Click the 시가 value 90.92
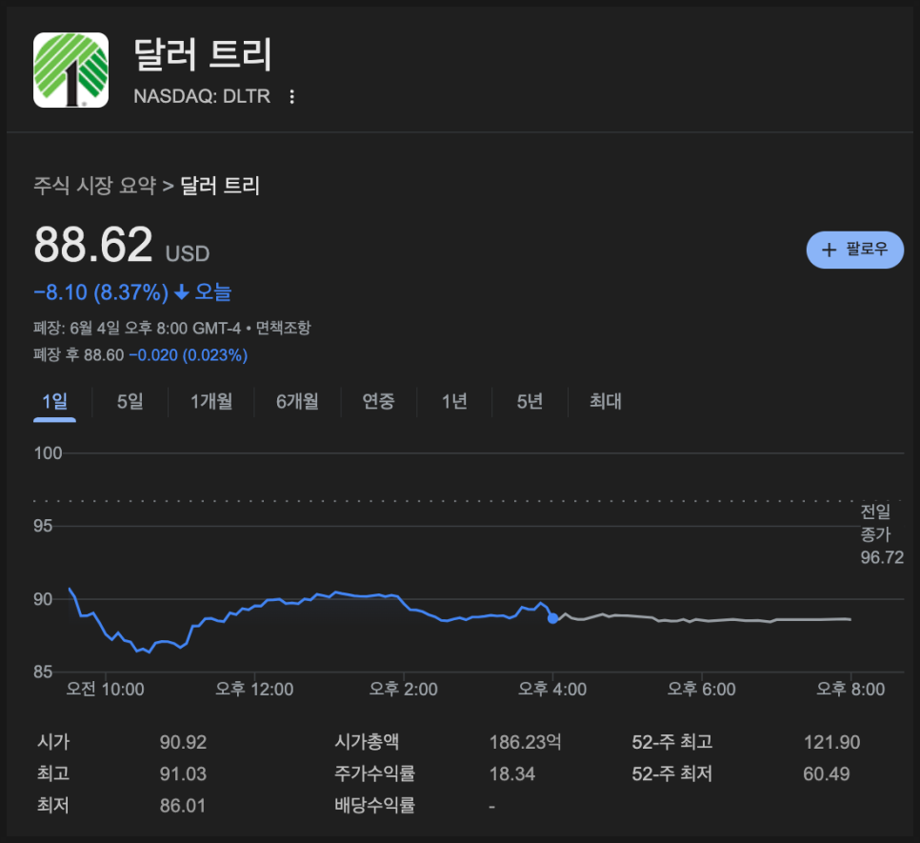 (183, 742)
